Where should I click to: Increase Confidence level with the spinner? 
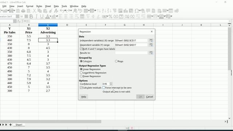pyautogui.click(x=111, y=83)
